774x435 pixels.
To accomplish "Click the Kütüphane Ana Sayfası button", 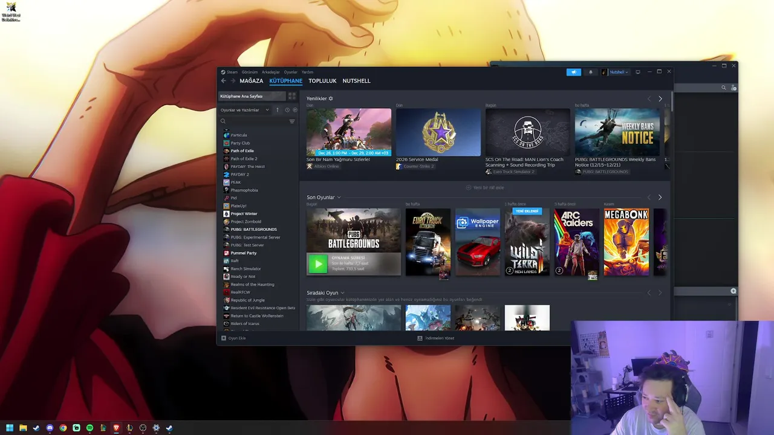I will pos(252,96).
